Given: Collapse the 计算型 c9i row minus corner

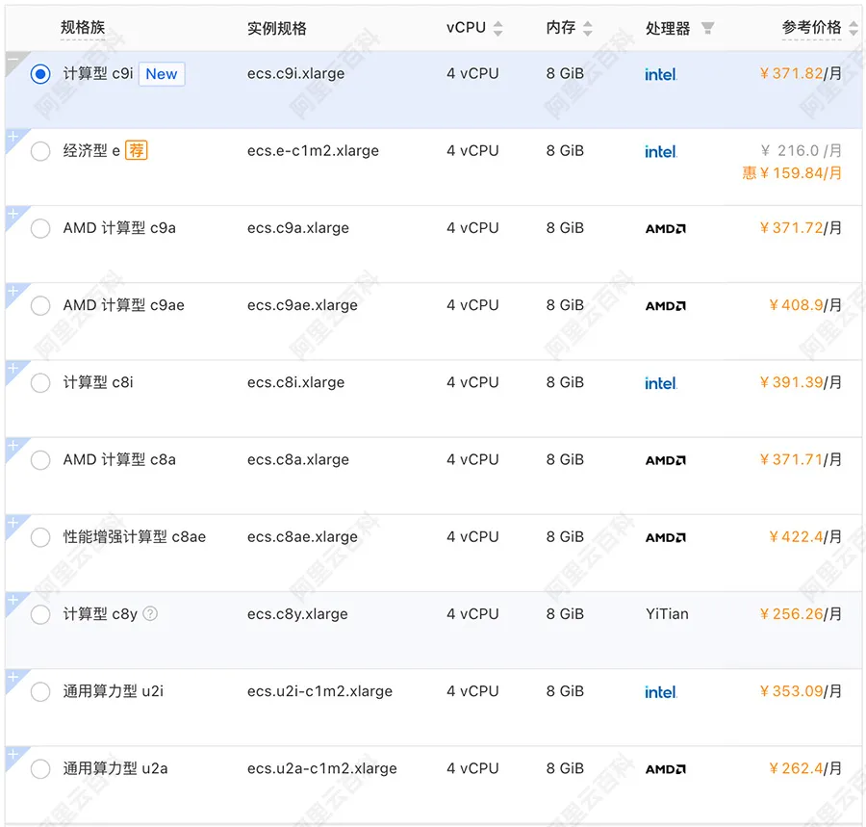Looking at the screenshot, I should click(x=13, y=60).
